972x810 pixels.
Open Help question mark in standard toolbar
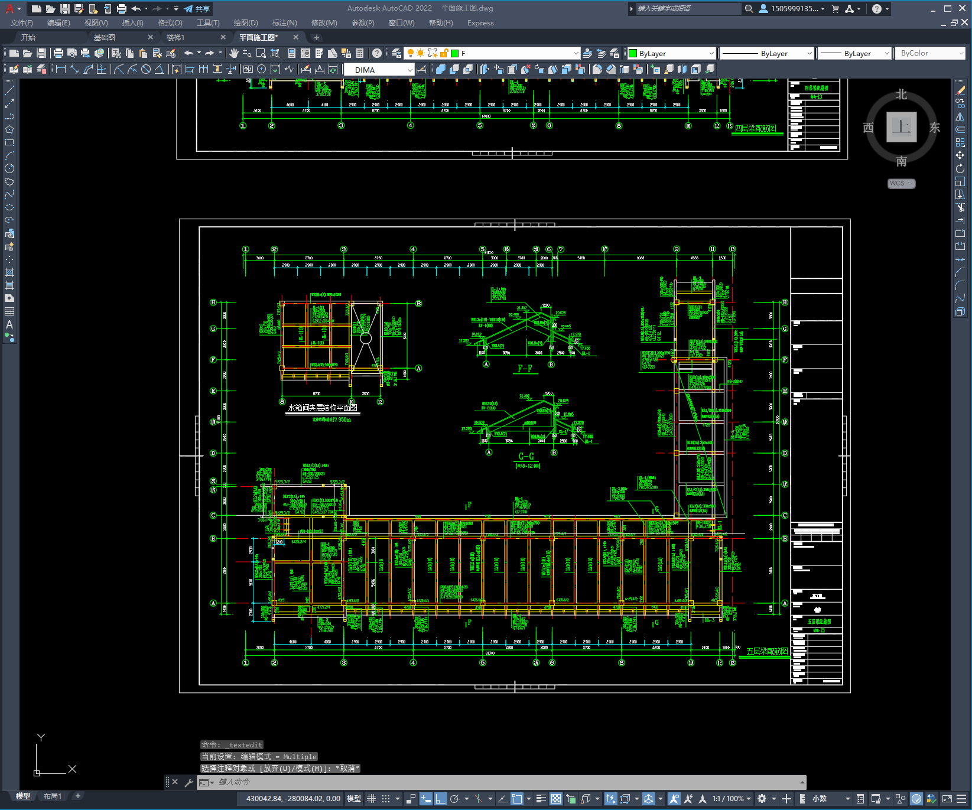377,53
